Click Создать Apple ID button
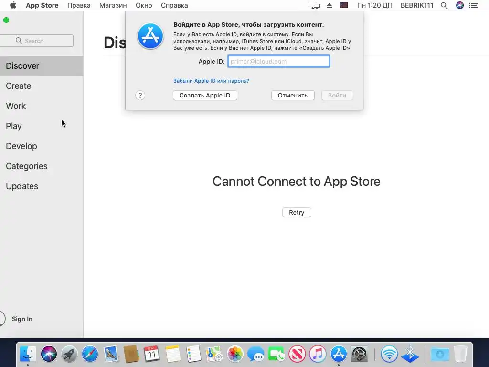 [x=205, y=96]
